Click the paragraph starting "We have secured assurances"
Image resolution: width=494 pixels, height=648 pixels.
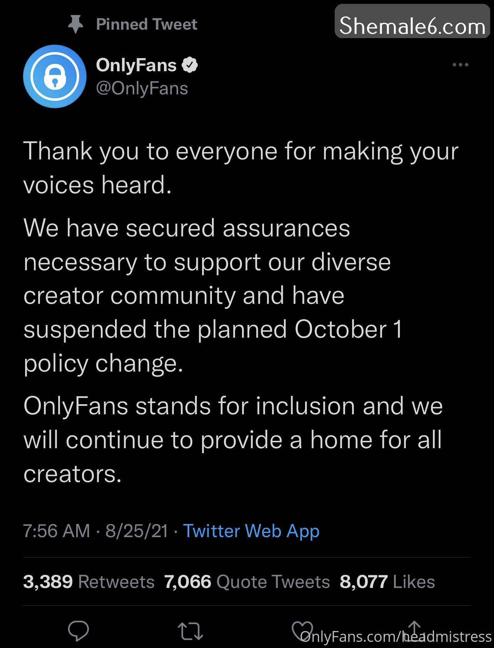pos(208,295)
